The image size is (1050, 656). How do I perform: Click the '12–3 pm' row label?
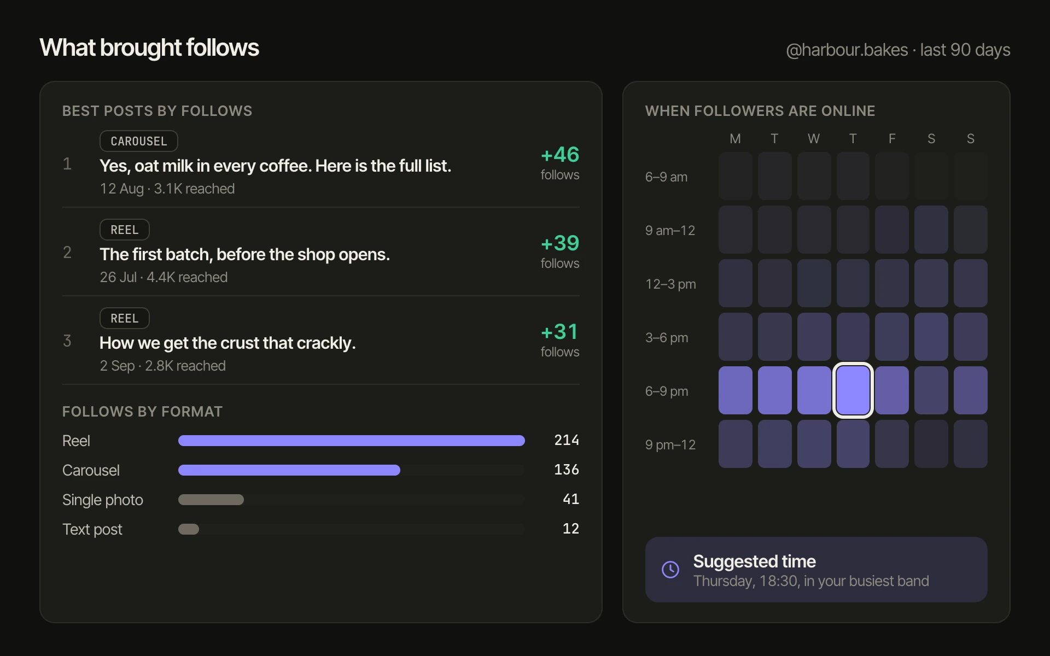click(670, 284)
